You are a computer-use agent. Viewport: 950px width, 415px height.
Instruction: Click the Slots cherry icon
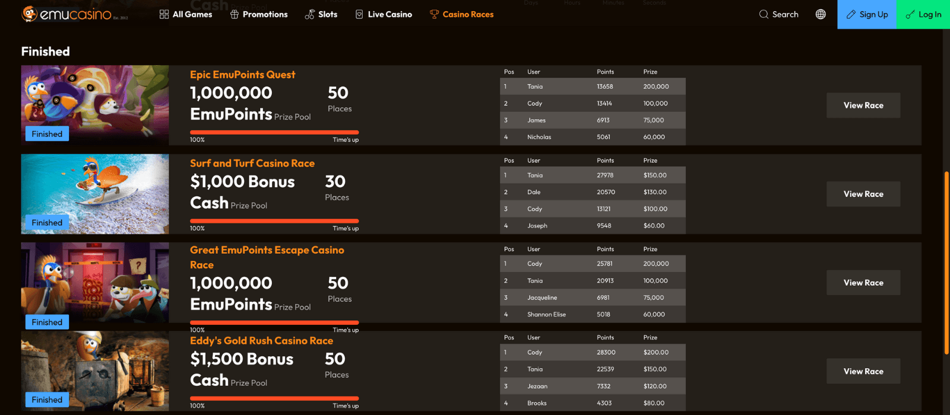coord(309,14)
